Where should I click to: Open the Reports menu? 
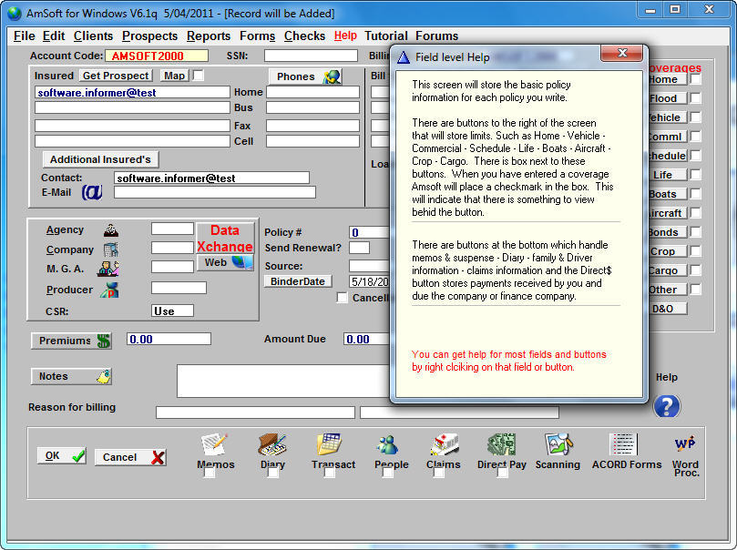209,36
